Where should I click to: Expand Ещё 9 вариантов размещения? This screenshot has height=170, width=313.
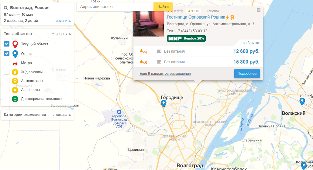coord(165,74)
